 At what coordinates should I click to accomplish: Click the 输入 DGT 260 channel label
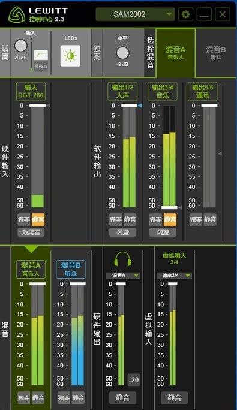(x=31, y=91)
